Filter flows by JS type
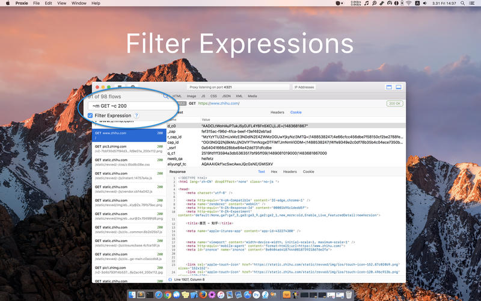 pyautogui.click(x=203, y=96)
